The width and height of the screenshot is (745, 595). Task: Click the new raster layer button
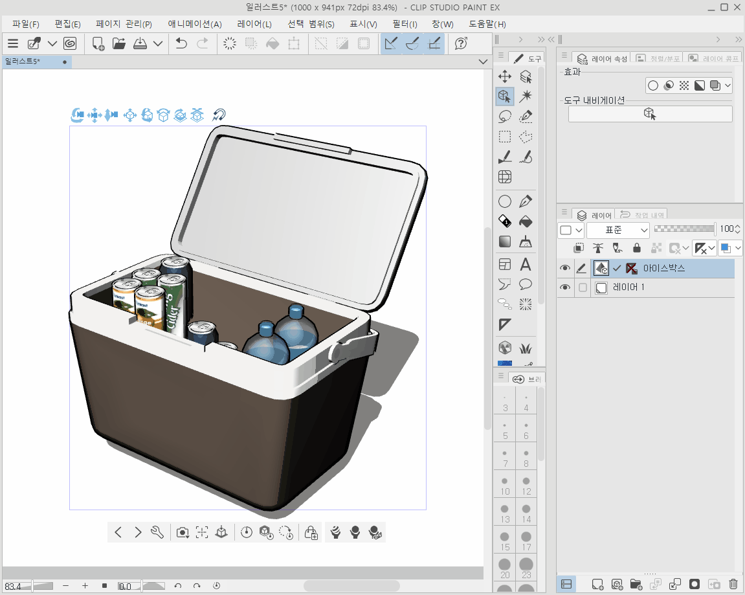click(597, 584)
